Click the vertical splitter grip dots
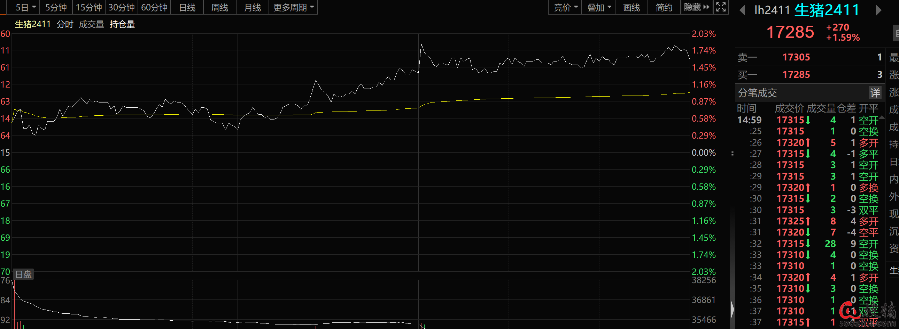Image resolution: width=899 pixels, height=329 pixels. coord(732,154)
